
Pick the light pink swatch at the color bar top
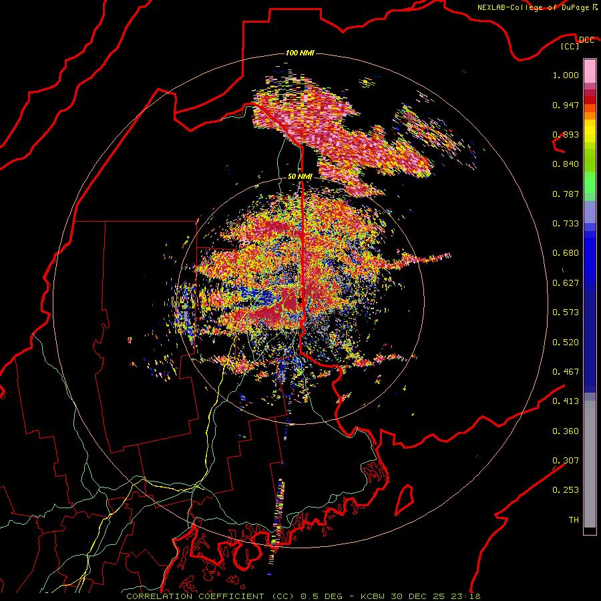[590, 71]
